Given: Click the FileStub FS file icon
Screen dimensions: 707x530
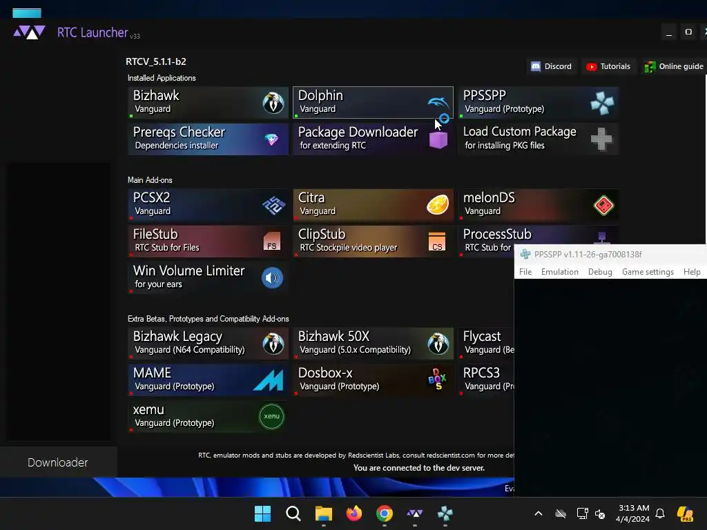Looking at the screenshot, I should pyautogui.click(x=272, y=241).
